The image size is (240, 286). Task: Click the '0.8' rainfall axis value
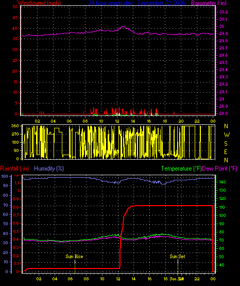pyautogui.click(x=16, y=207)
